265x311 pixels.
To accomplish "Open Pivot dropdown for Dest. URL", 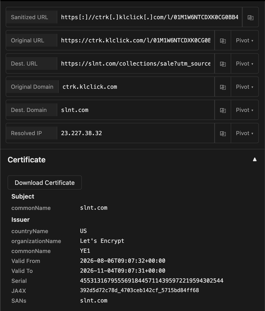I will (x=245, y=64).
